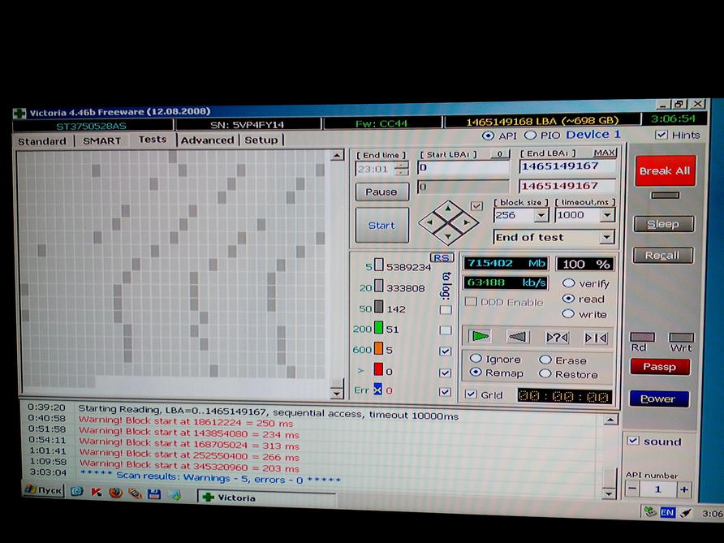
Task: Click the safely remove hardware tray icon
Action: [x=650, y=511]
